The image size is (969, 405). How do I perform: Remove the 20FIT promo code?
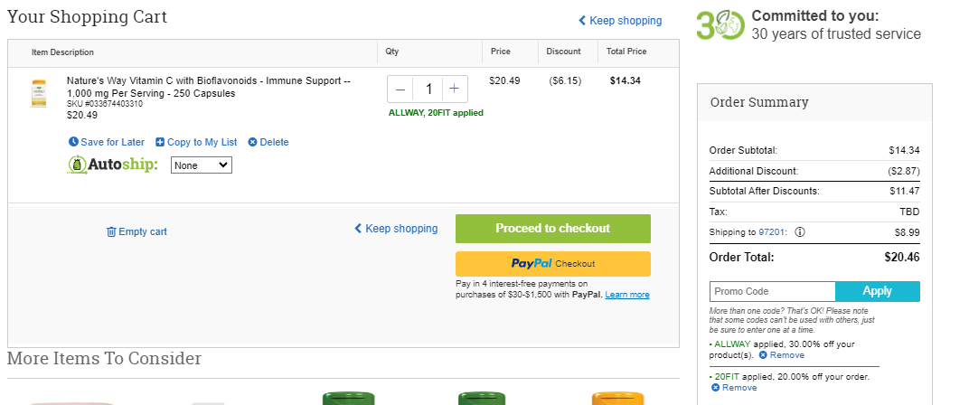734,388
